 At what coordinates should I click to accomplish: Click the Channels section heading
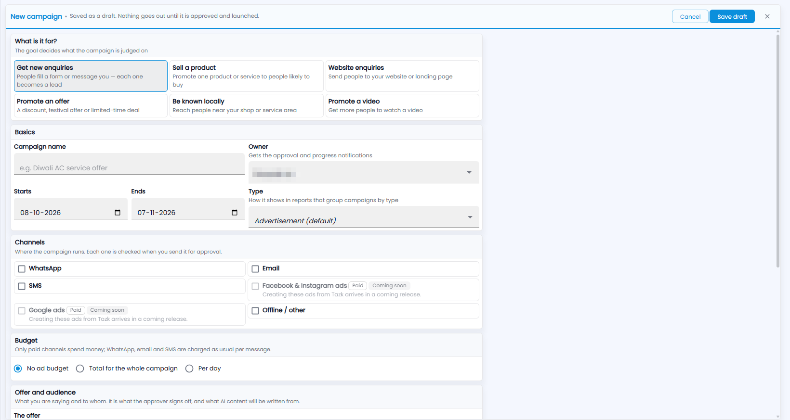click(x=30, y=242)
